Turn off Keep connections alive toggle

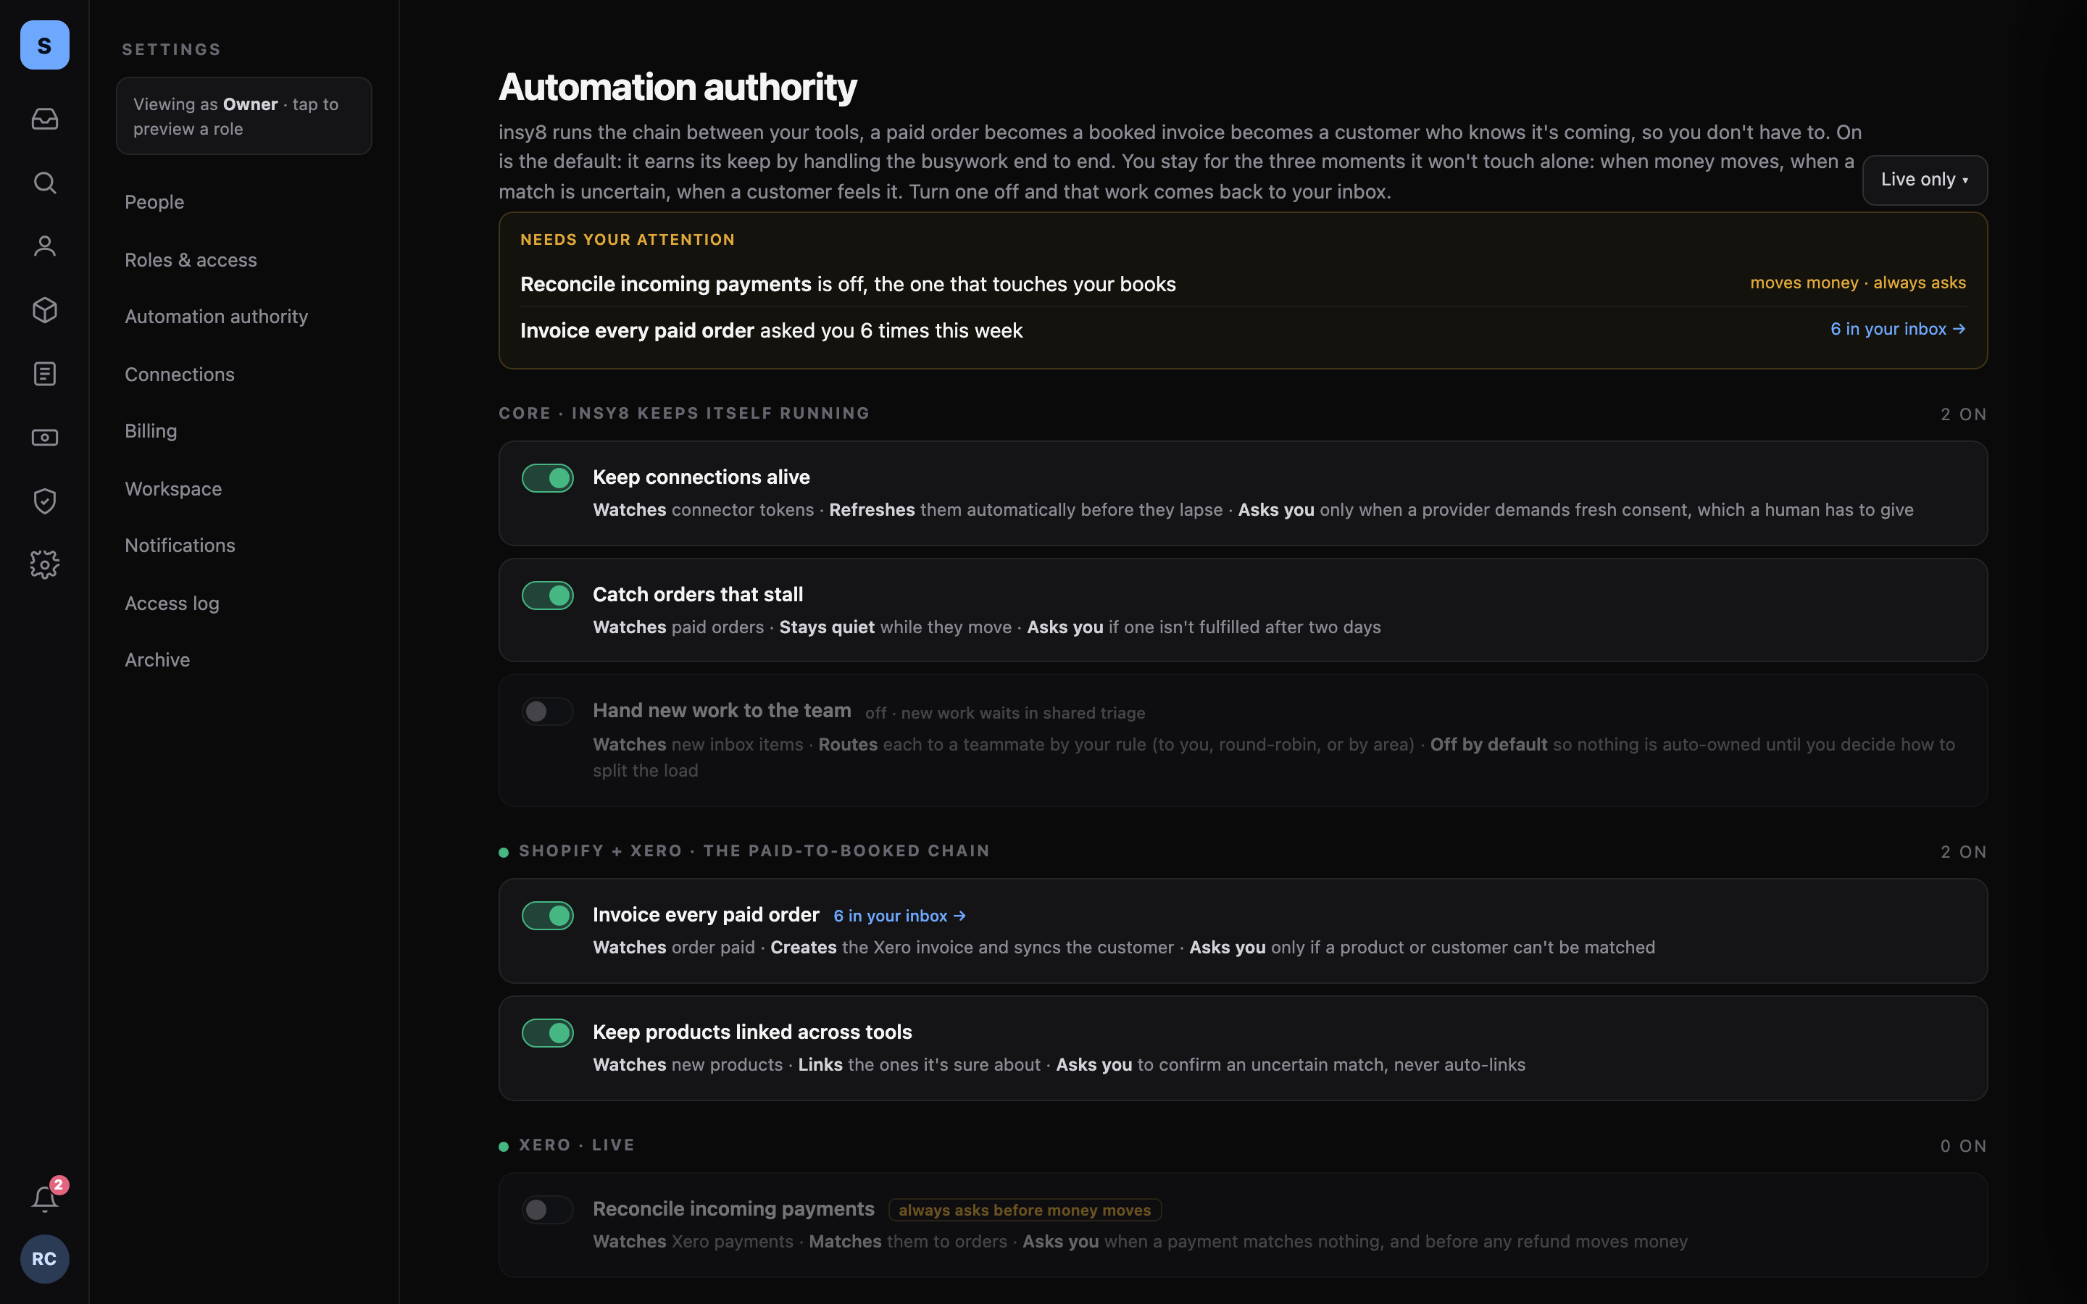click(548, 478)
